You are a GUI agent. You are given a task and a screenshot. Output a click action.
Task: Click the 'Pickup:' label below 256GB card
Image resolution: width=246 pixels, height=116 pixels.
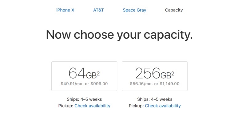[x=136, y=106]
